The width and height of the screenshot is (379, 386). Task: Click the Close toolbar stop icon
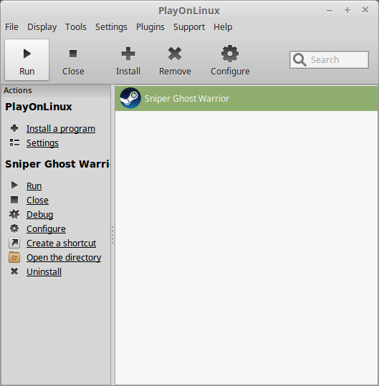(x=73, y=54)
